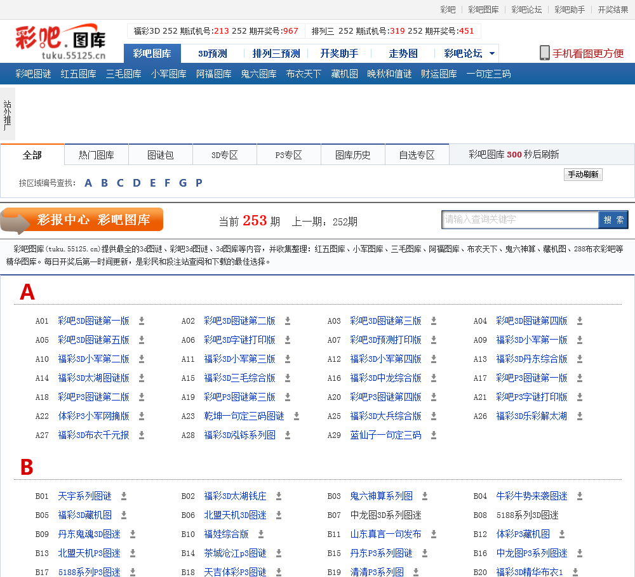The image size is (635, 577).
Task: Download 中龙图P3系列图迷 via its icon
Action: coord(580,554)
